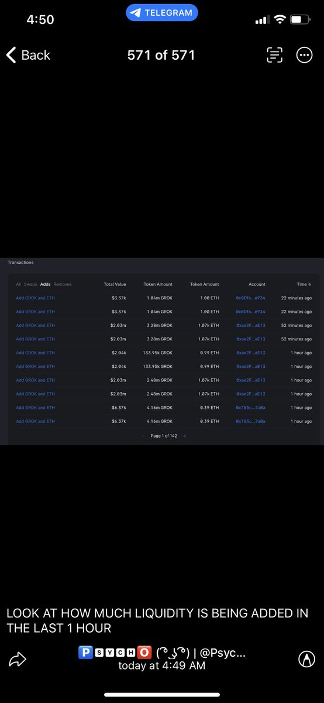Go to next page arrow
Screen dimensions: 324x703
pyautogui.click(x=184, y=436)
